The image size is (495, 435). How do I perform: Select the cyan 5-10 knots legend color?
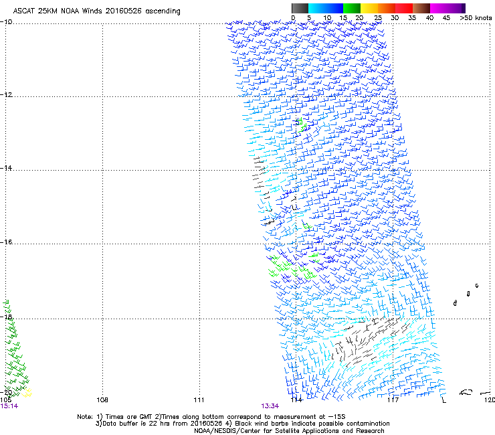click(x=316, y=8)
